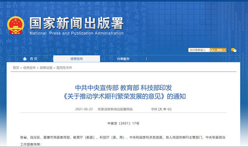The height and width of the screenshot is (147, 248).
Task: Set font size to medium (中)
Action: coord(165,109)
